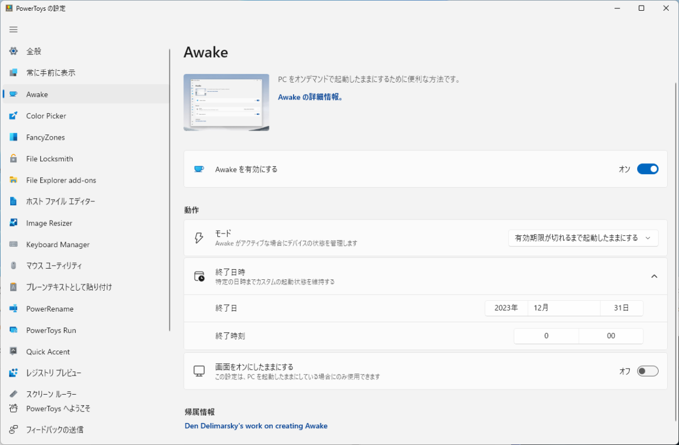679x445 pixels.
Task: Change the 2023年 year field
Action: pyautogui.click(x=506, y=308)
